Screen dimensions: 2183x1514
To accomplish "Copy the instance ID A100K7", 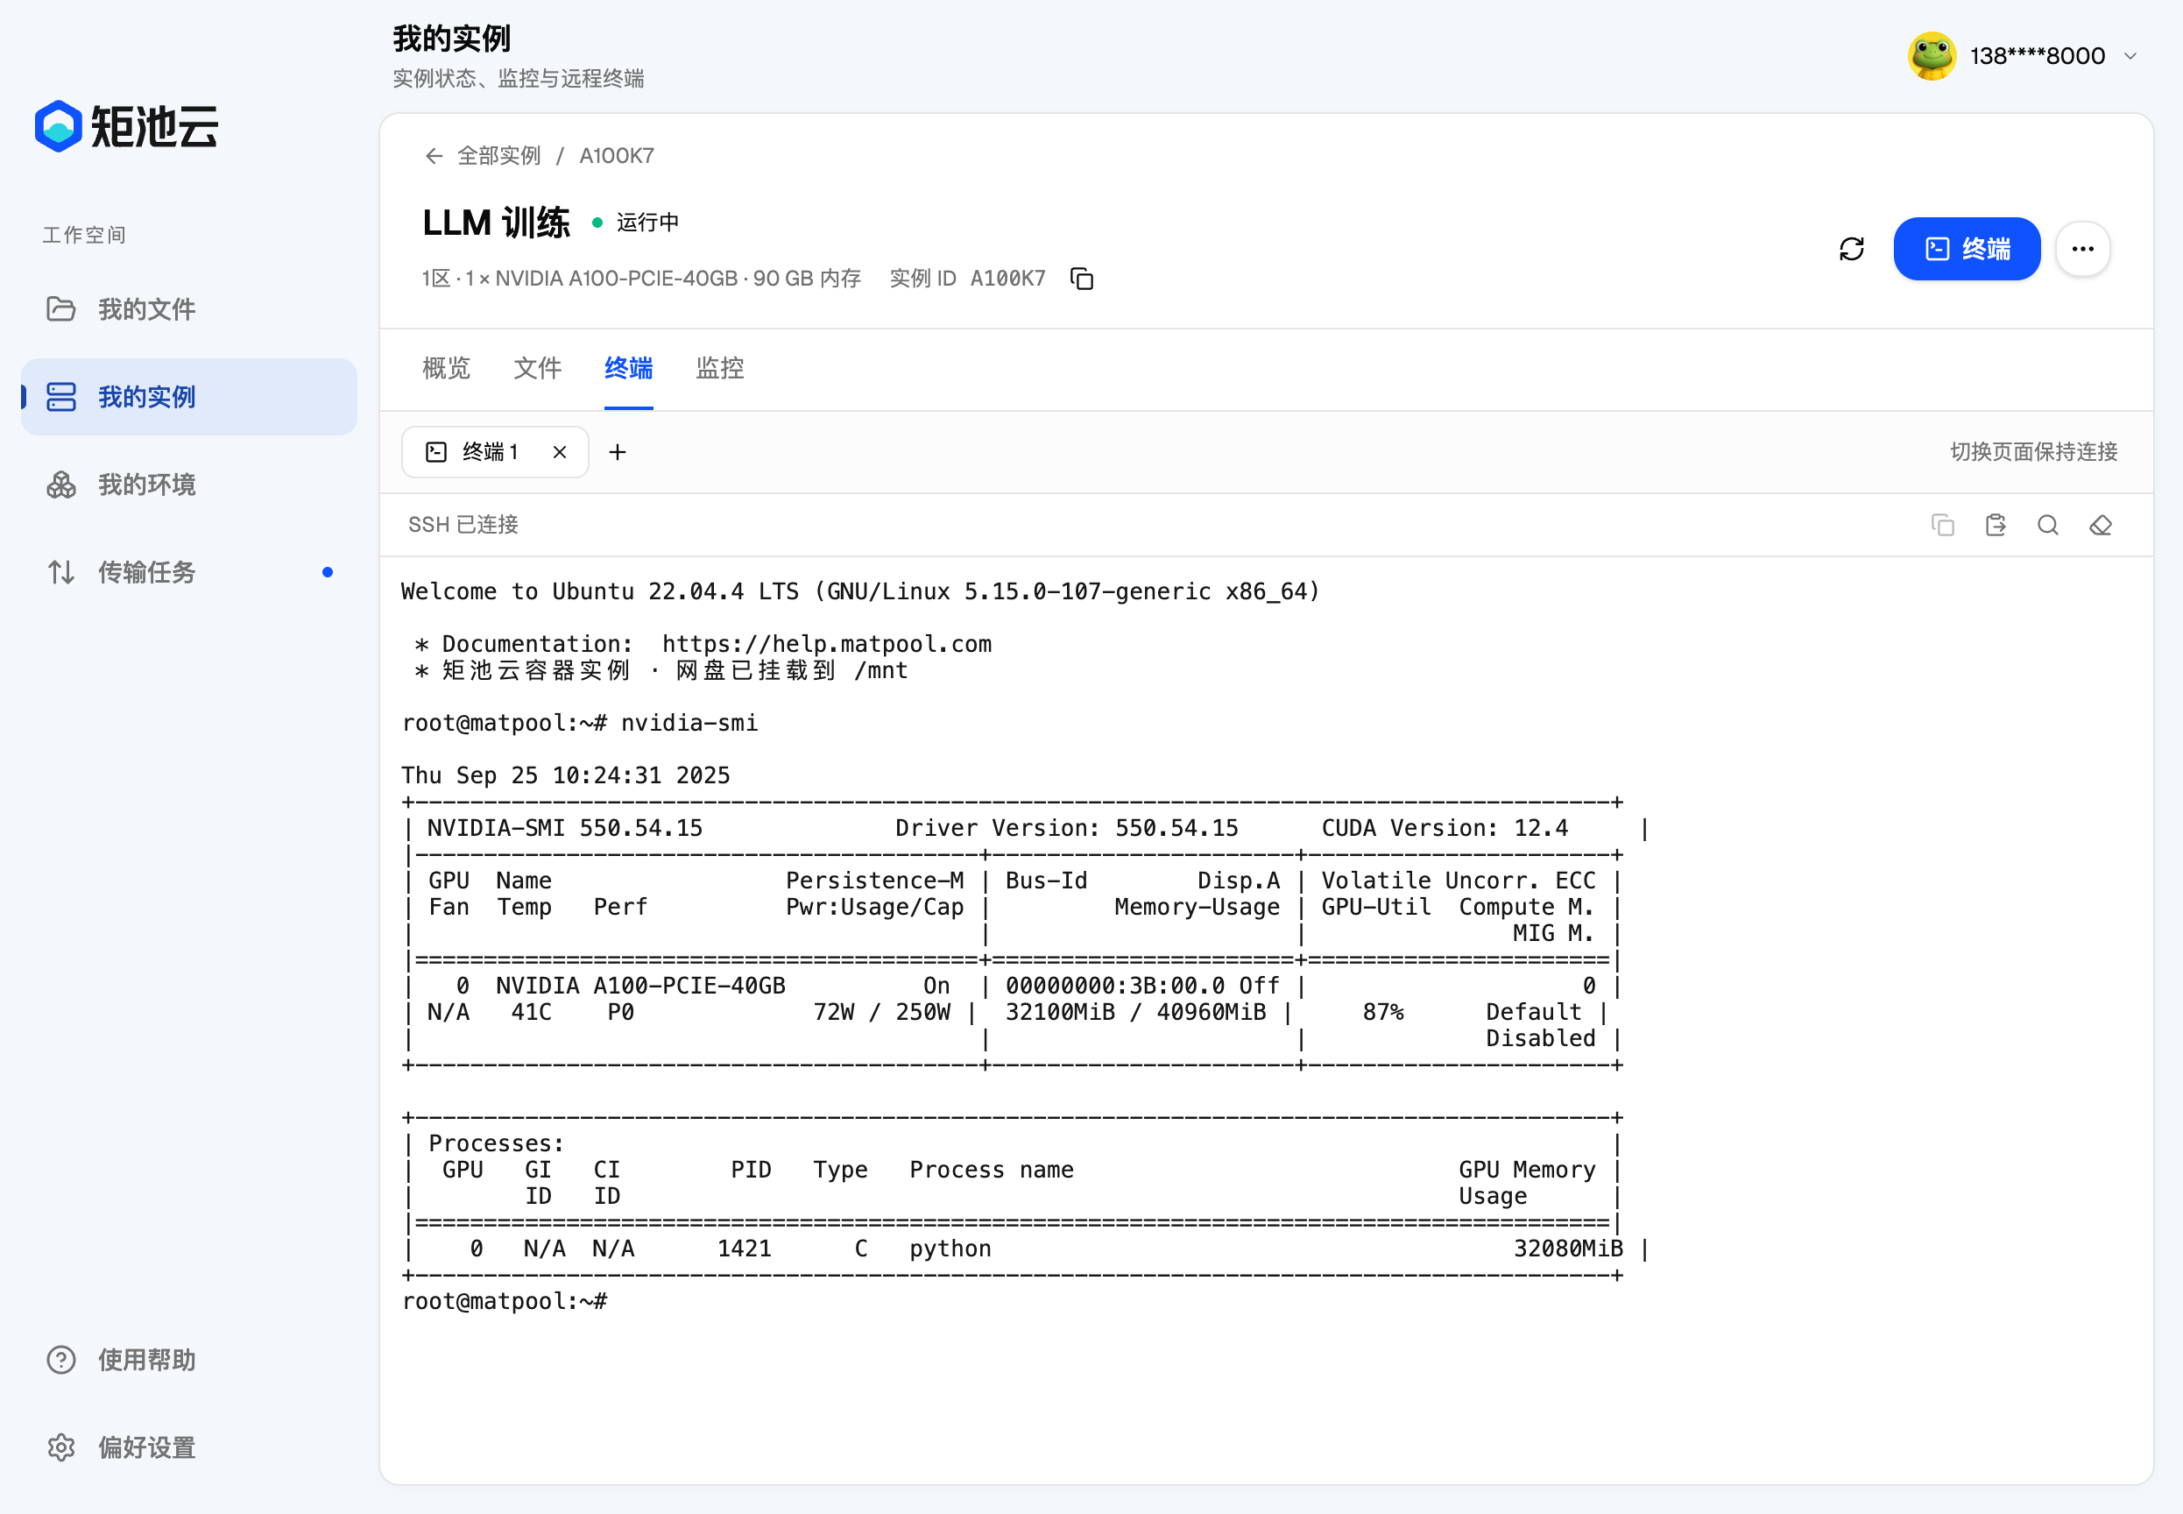I will pos(1082,278).
